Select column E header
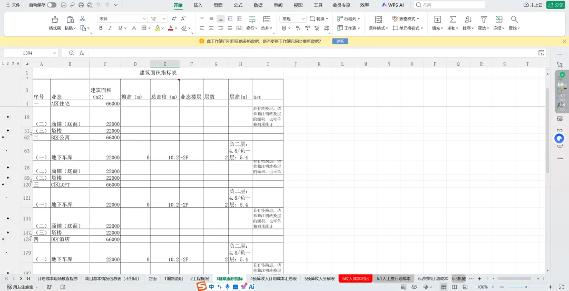The height and width of the screenshot is (291, 569). pos(165,64)
